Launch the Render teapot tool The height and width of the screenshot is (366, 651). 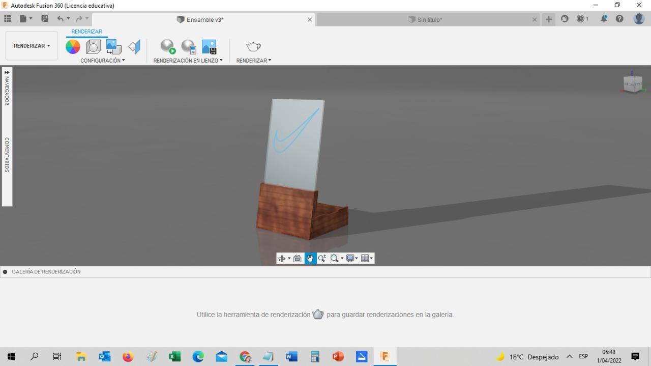[253, 47]
